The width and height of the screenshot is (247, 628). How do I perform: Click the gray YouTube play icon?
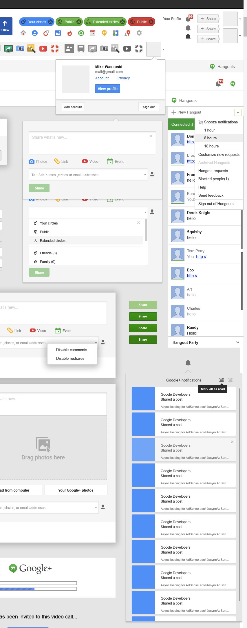(x=127, y=49)
